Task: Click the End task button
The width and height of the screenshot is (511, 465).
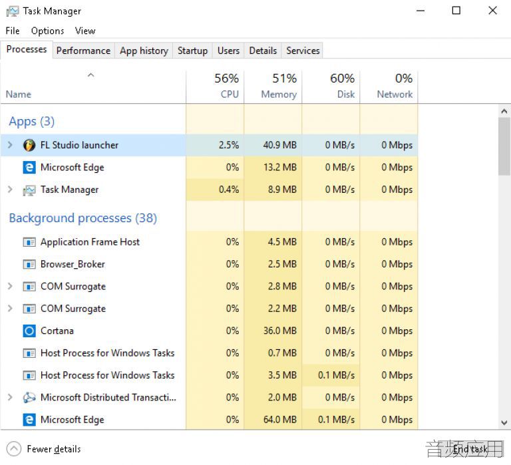Action: pyautogui.click(x=470, y=449)
